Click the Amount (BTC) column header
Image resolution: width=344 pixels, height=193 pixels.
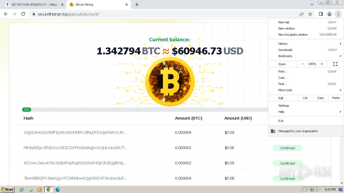pyautogui.click(x=189, y=118)
